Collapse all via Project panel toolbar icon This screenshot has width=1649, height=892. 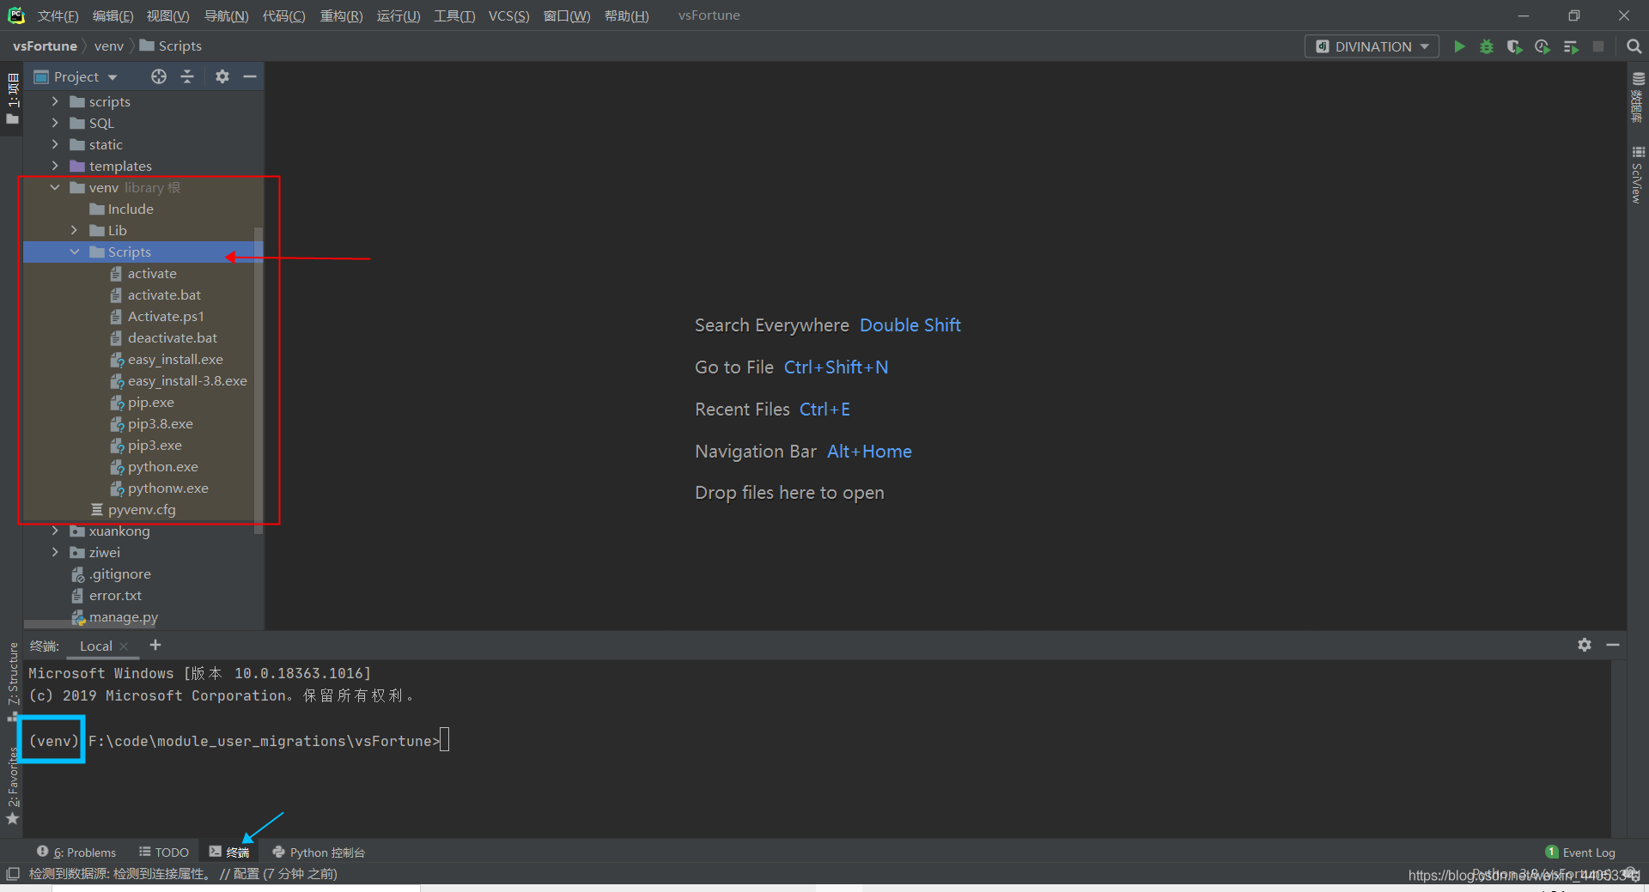tap(187, 76)
